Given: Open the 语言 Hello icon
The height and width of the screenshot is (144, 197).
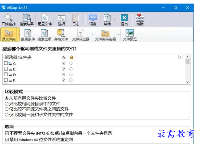Looking at the screenshot, I should pos(93,17).
